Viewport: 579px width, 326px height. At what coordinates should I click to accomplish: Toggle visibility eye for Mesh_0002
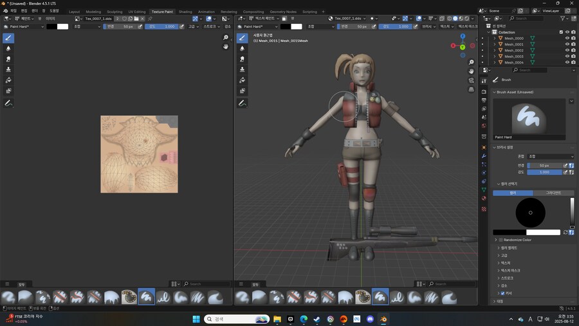coord(567,50)
